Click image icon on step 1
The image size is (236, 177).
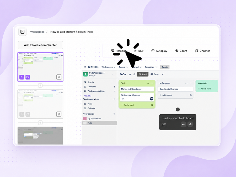(28, 77)
